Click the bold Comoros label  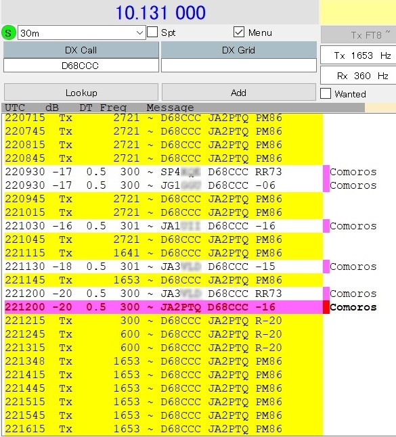pyautogui.click(x=353, y=307)
